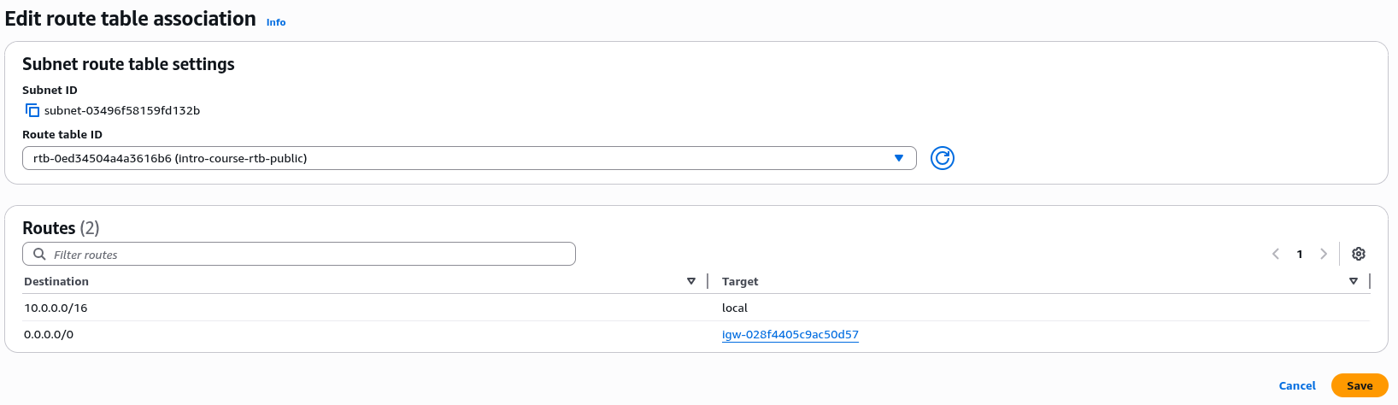Cancel the route table association edit
The image size is (1398, 405).
(1296, 385)
